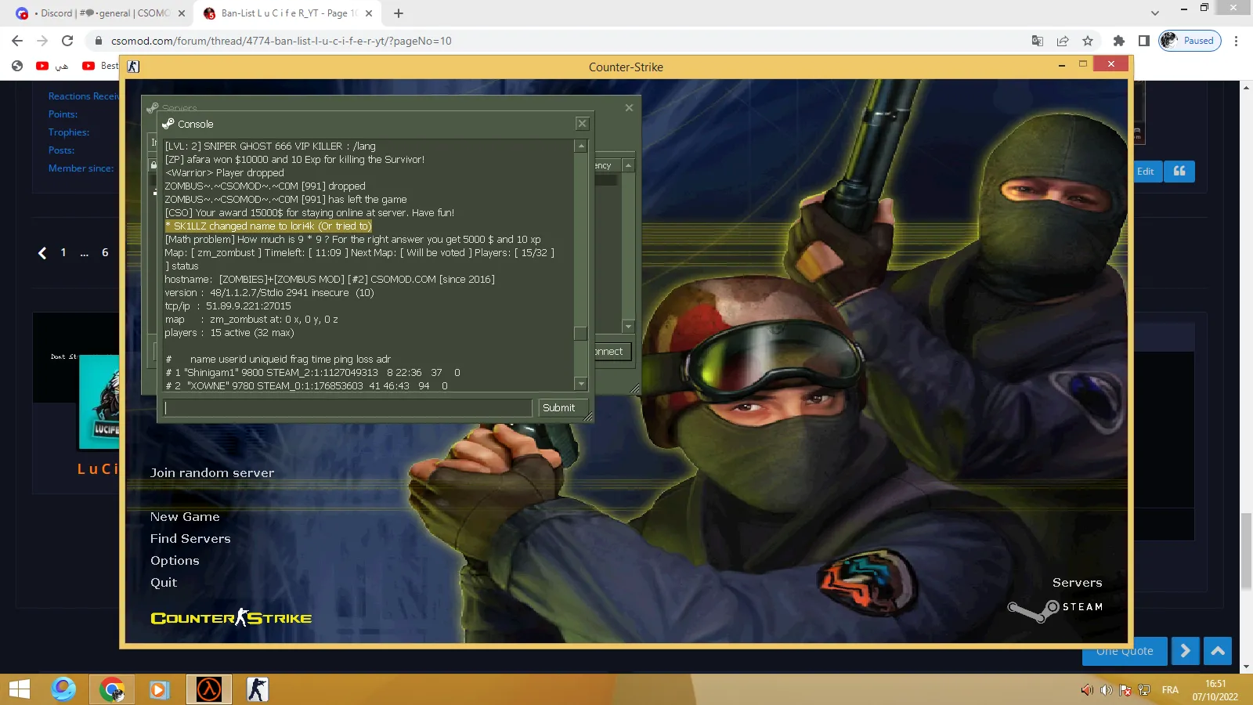Click the Trophies label in forum sidebar
The image size is (1253, 705).
coord(69,132)
